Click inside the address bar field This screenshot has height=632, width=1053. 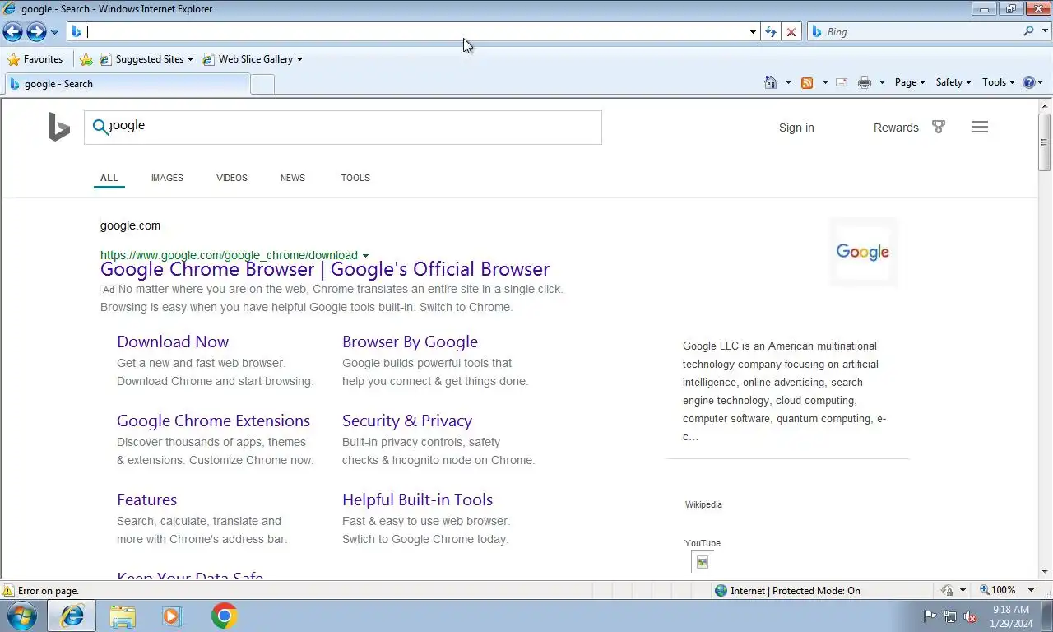(x=415, y=31)
